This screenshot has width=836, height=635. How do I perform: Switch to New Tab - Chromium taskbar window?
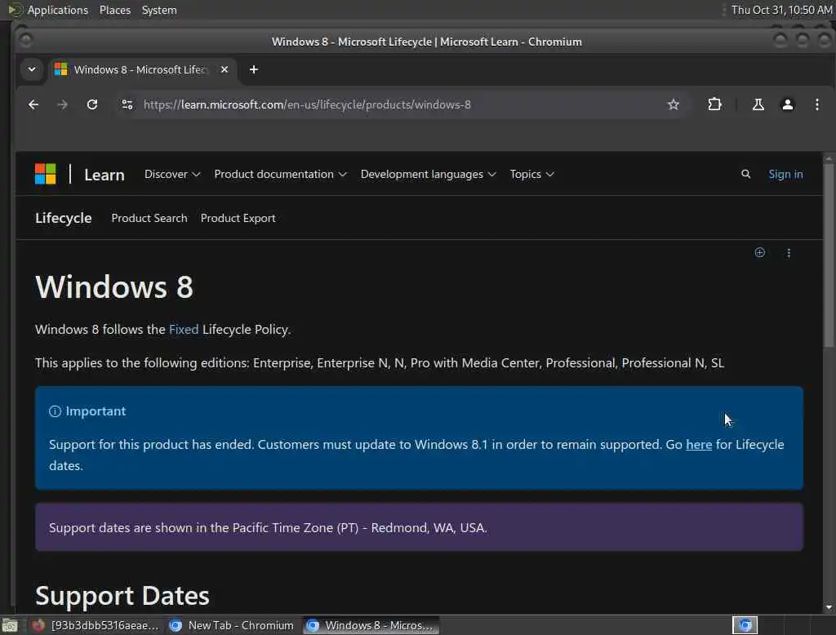tap(231, 625)
